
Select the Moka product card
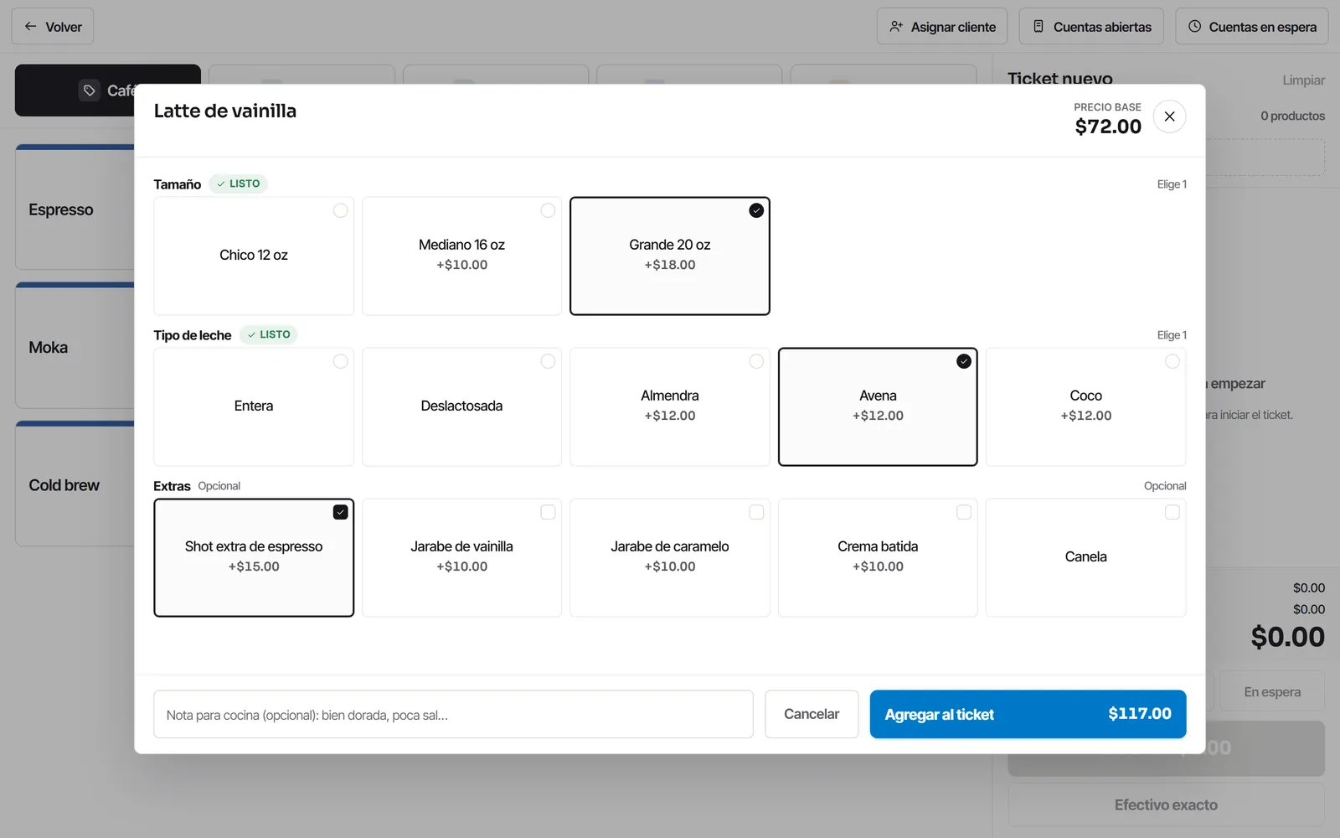point(75,346)
